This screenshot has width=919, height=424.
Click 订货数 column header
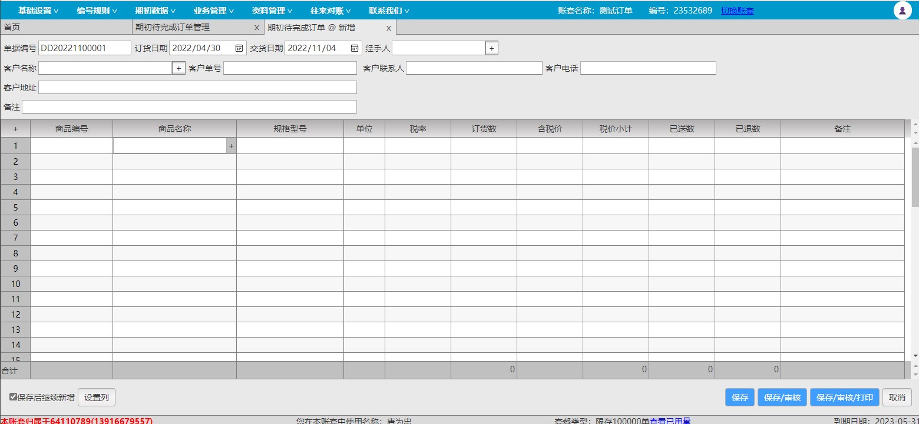484,129
